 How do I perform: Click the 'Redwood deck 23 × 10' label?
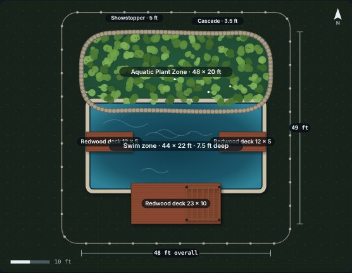click(176, 203)
